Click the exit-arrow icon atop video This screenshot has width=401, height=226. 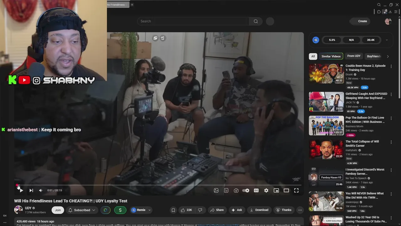pos(162,38)
